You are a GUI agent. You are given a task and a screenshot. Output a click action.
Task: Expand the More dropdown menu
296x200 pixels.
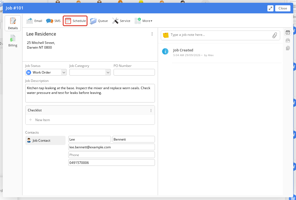point(143,21)
